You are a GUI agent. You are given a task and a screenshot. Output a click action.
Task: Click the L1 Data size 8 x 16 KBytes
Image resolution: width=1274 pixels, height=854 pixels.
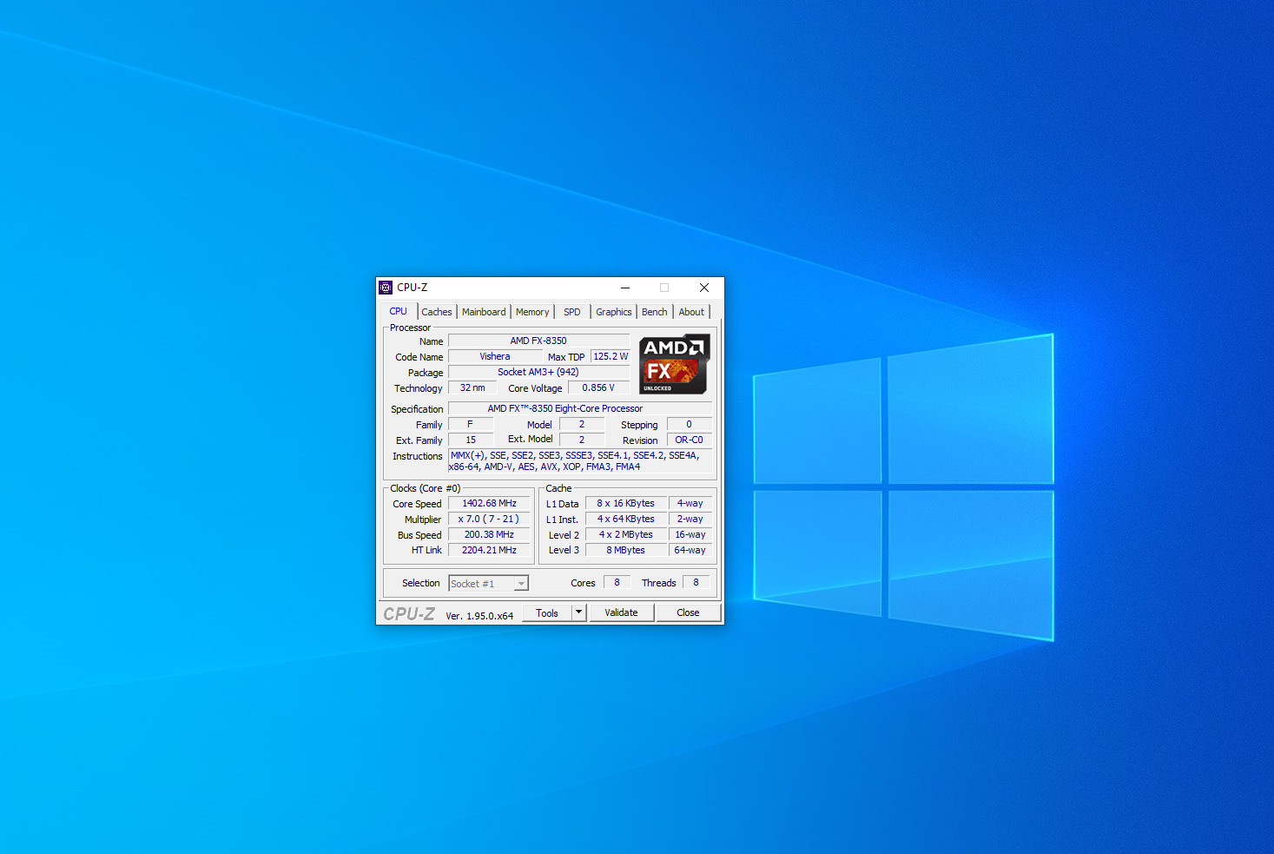point(626,503)
